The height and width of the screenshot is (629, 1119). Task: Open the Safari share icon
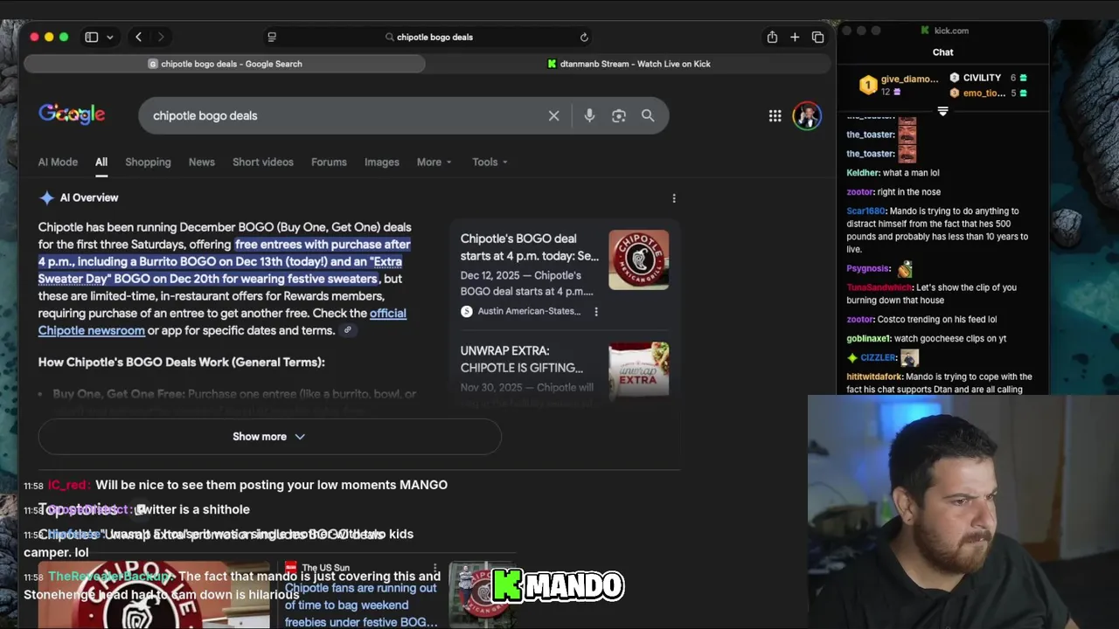point(772,37)
